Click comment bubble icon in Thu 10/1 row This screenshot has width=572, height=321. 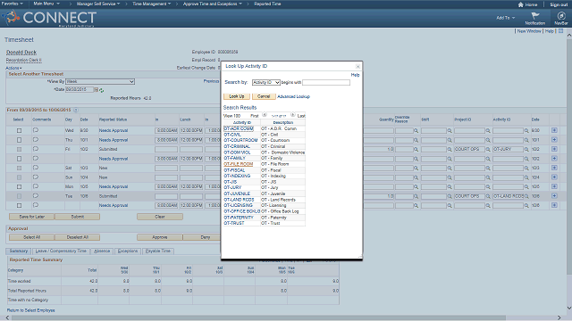[36, 139]
